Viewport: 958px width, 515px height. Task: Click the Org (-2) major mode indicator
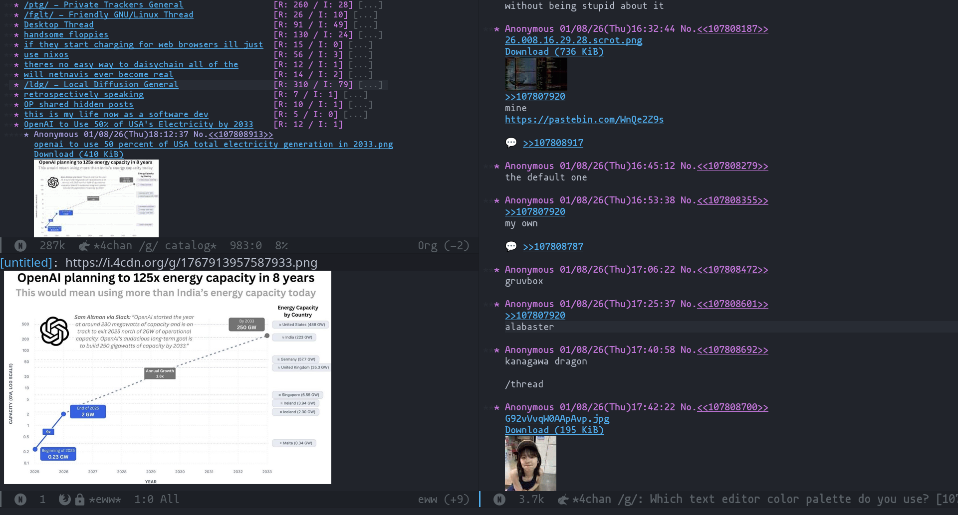444,245
